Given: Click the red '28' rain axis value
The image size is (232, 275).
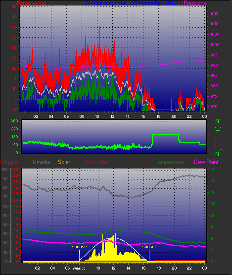Looking at the screenshot, I should point(16,176).
